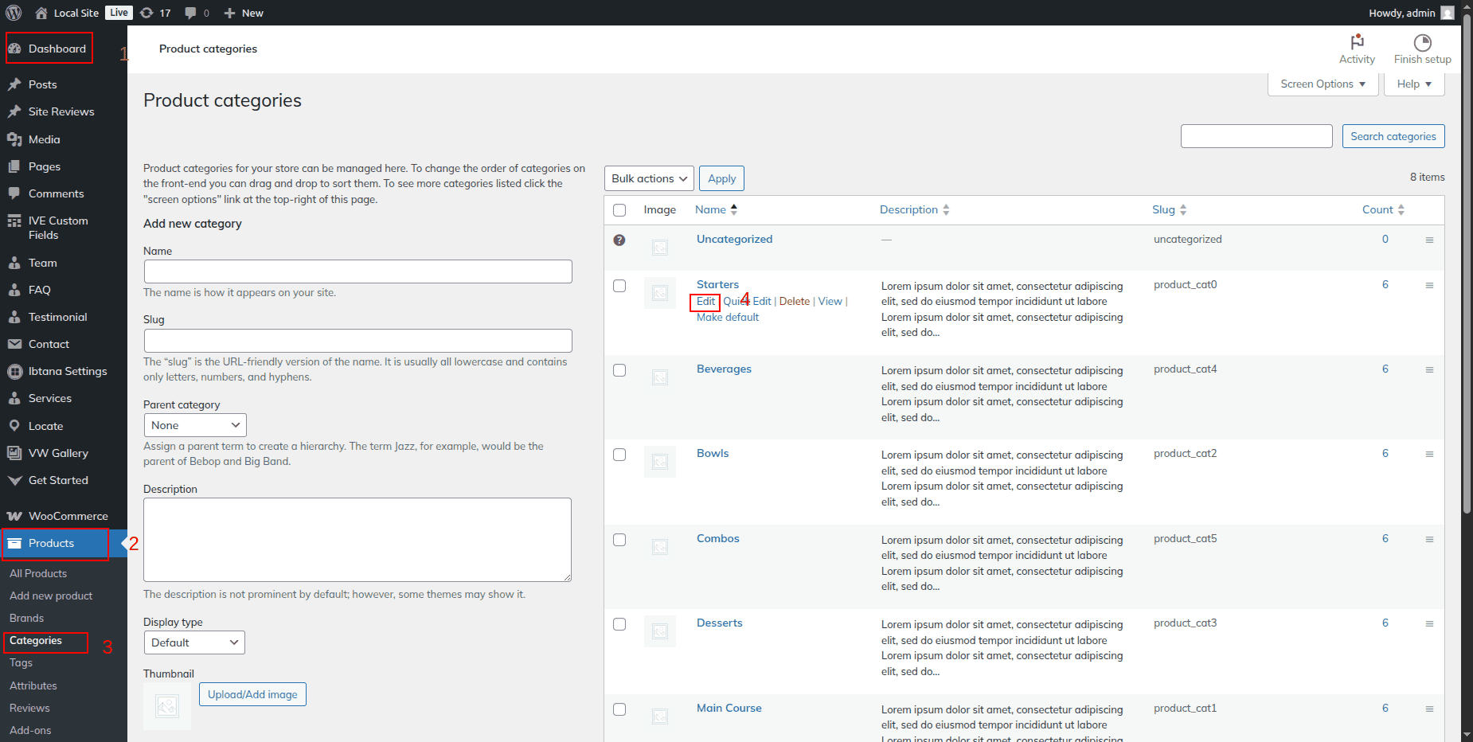Open the Bulk actions dropdown
This screenshot has width=1473, height=742.
pyautogui.click(x=649, y=178)
